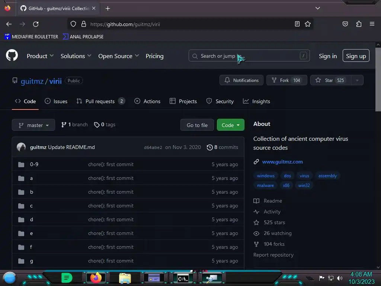
Task: Switch to the Insights tab
Action: tap(257, 101)
